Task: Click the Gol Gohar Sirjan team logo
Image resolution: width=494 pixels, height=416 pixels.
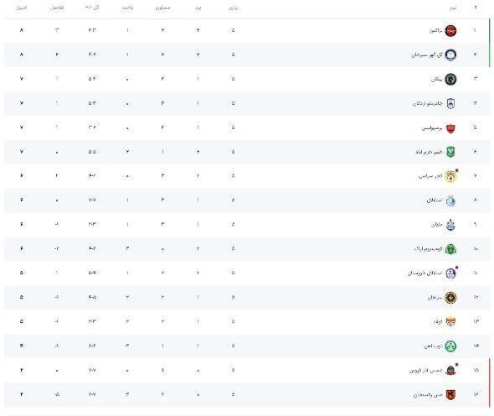Action: [450, 55]
